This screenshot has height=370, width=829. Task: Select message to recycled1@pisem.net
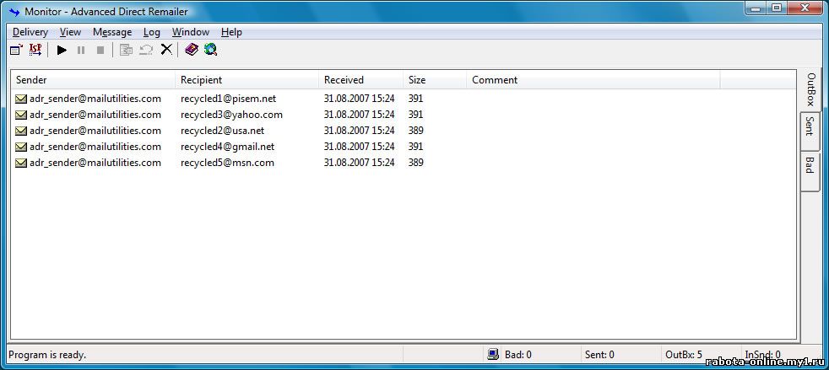228,99
